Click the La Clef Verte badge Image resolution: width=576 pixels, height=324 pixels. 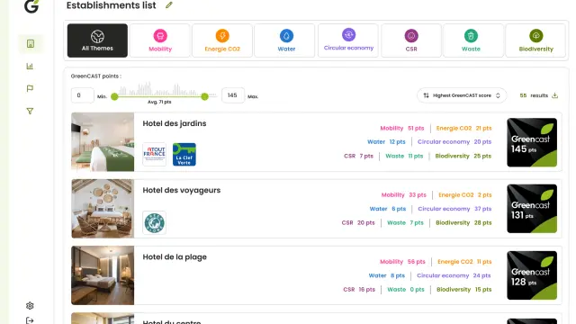pyautogui.click(x=184, y=154)
